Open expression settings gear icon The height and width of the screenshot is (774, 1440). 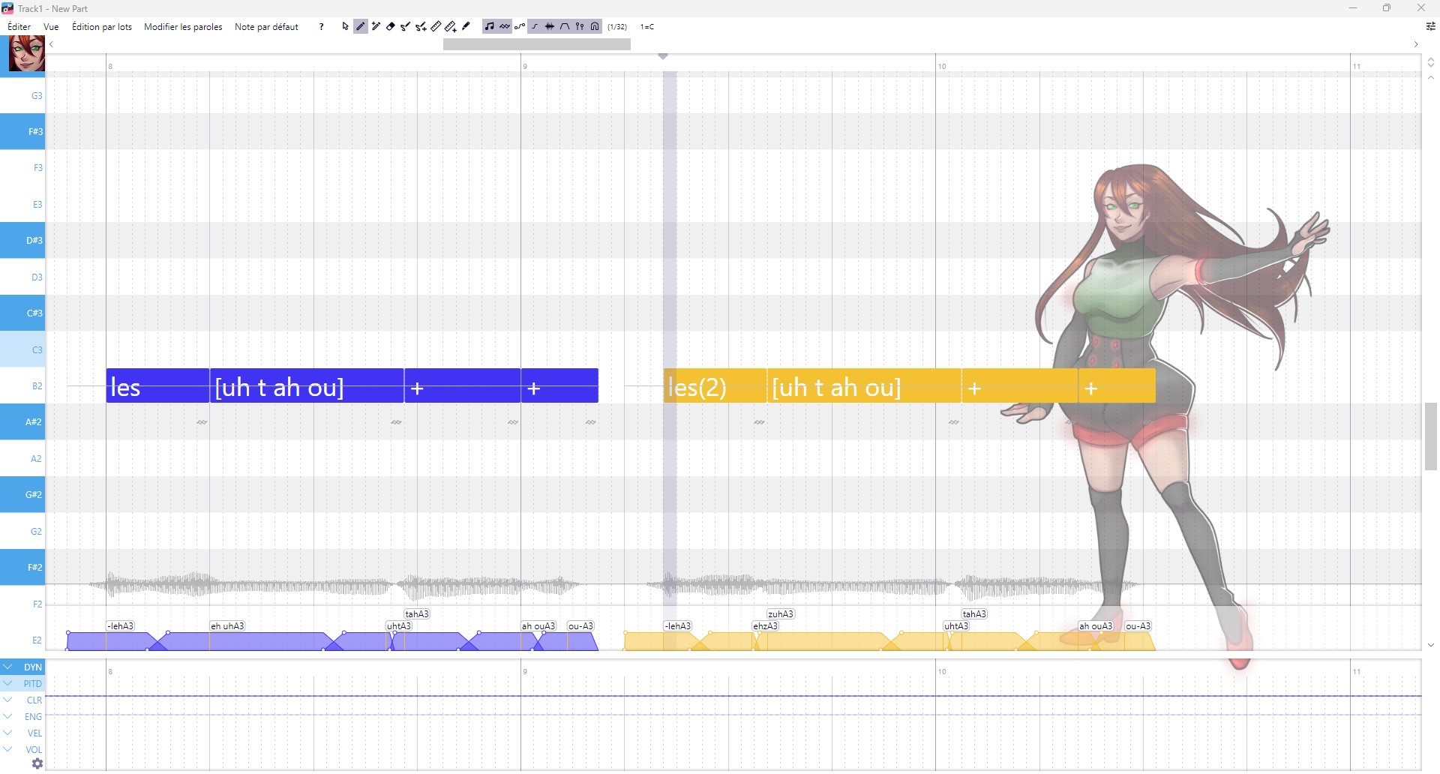pyautogui.click(x=37, y=763)
